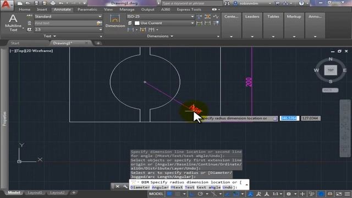
Task: Switch to the Home ribbon tab
Action: (x=24, y=9)
